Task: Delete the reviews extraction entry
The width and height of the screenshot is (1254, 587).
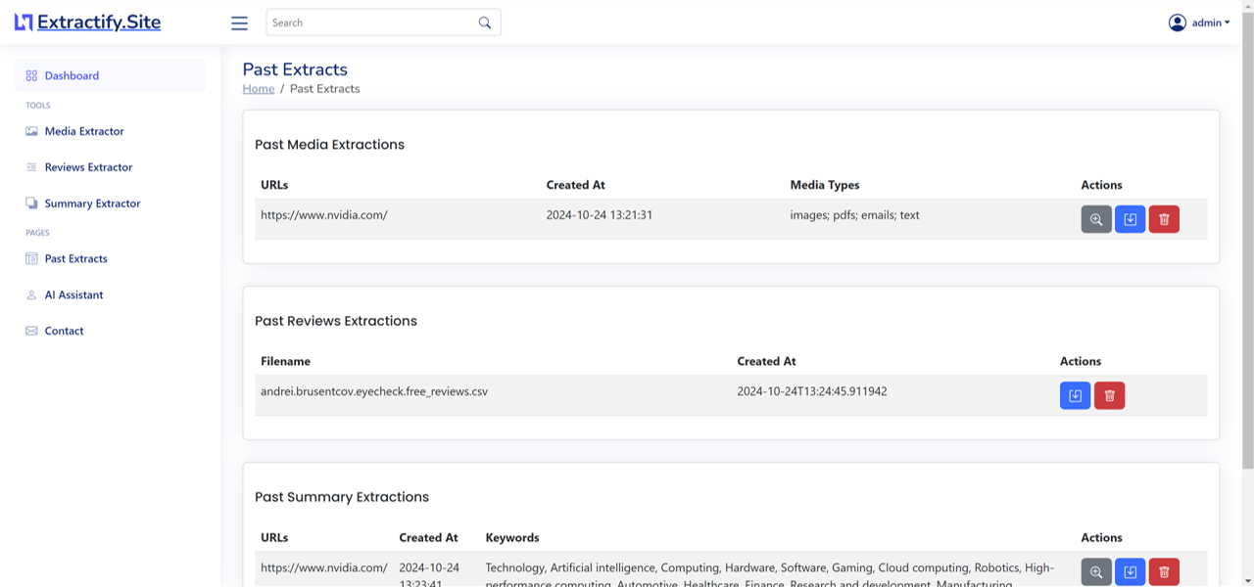Action: (x=1109, y=395)
